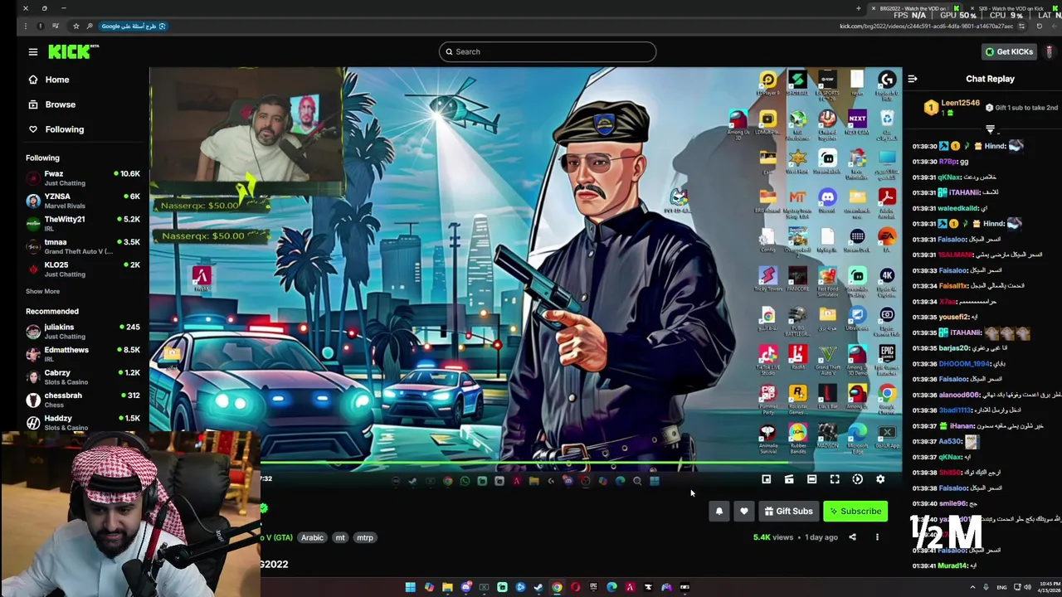Viewport: 1062px width, 597px height.
Task: Open Steam from the taskbar
Action: 538,587
